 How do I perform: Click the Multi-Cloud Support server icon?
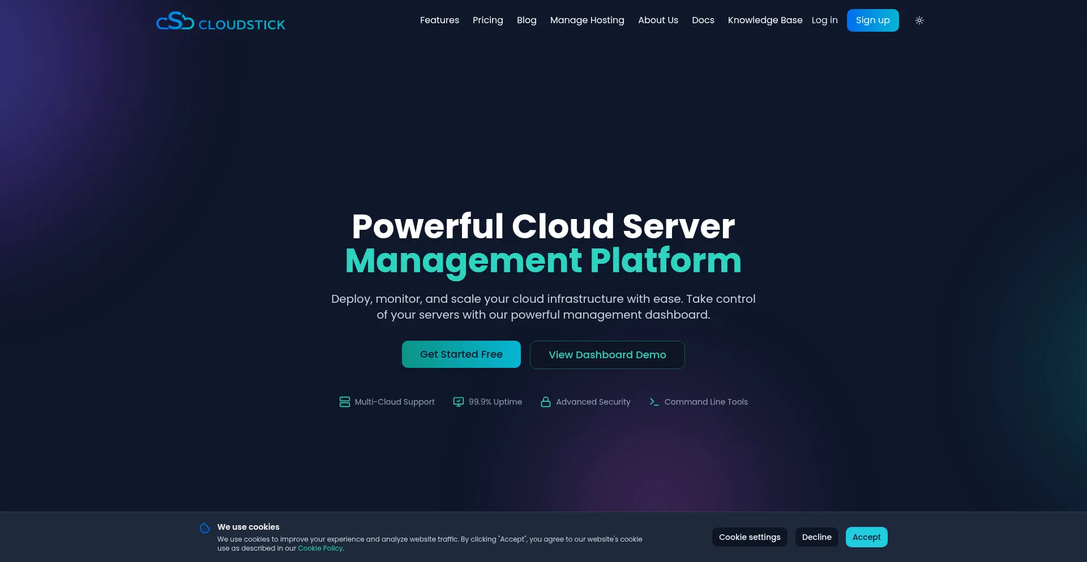tap(344, 402)
